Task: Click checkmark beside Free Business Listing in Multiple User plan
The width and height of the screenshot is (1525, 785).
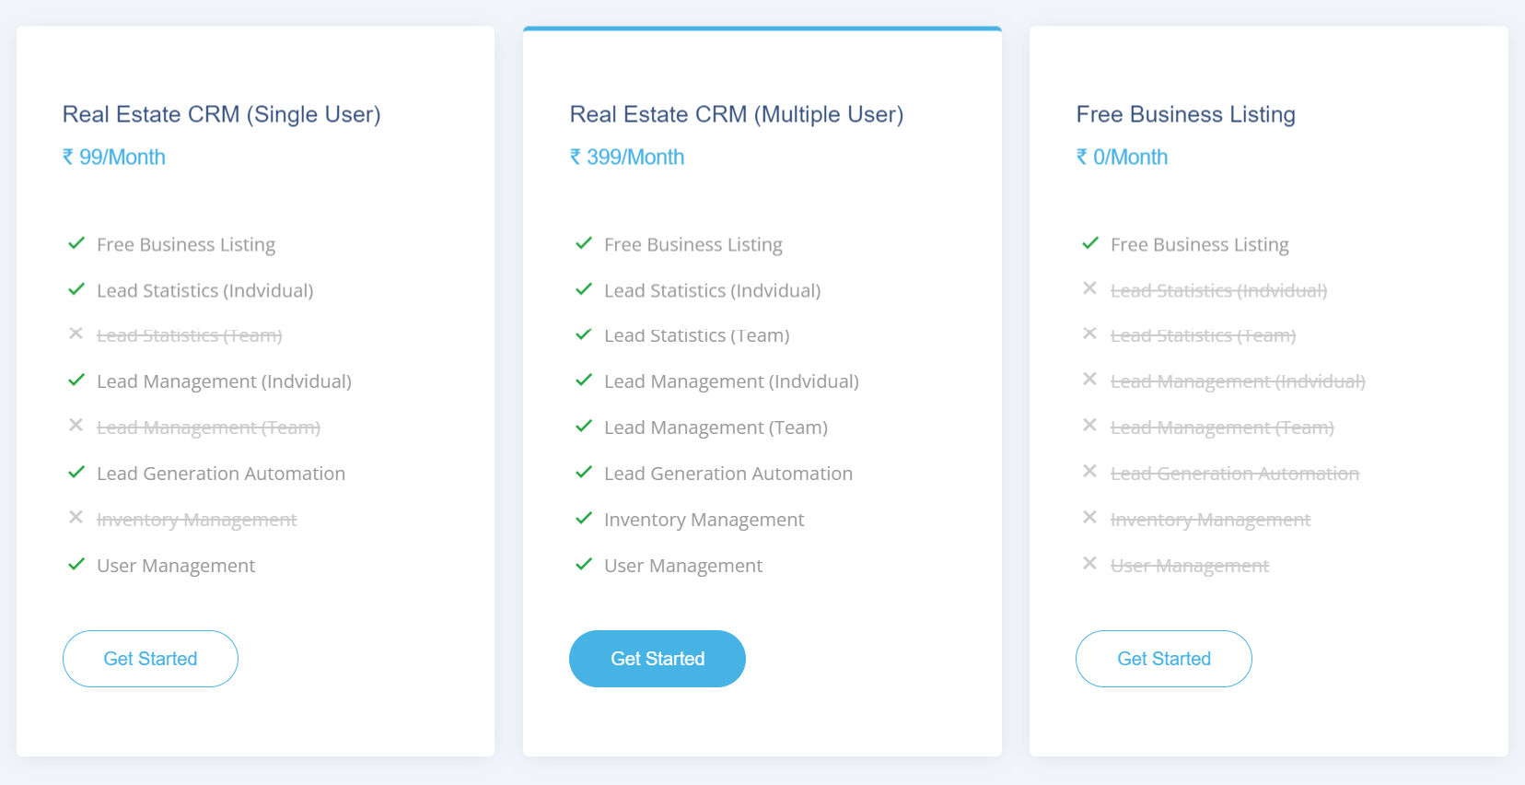Action: tap(584, 243)
